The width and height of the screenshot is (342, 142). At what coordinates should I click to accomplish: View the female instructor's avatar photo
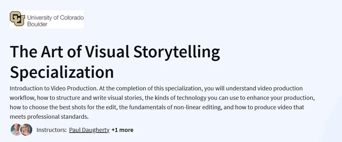[27, 130]
